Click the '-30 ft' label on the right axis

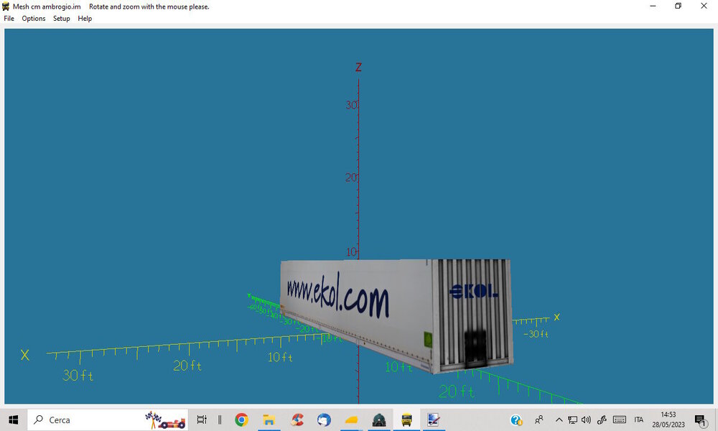536,334
